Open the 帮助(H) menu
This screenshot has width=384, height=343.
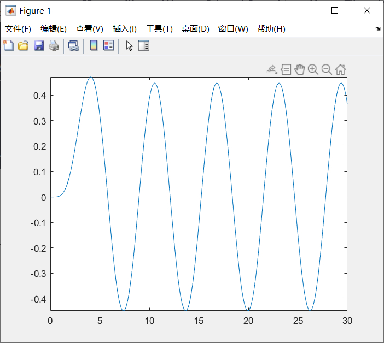(271, 29)
